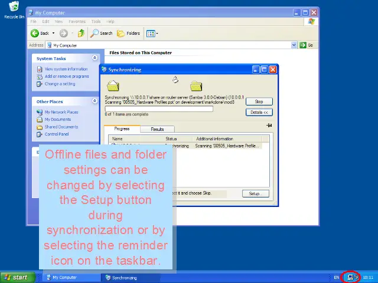
Task: Click the Control Panel icon
Action: 40,134
